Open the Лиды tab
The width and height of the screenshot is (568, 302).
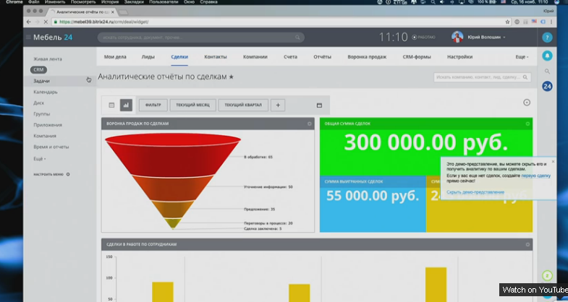tap(148, 57)
